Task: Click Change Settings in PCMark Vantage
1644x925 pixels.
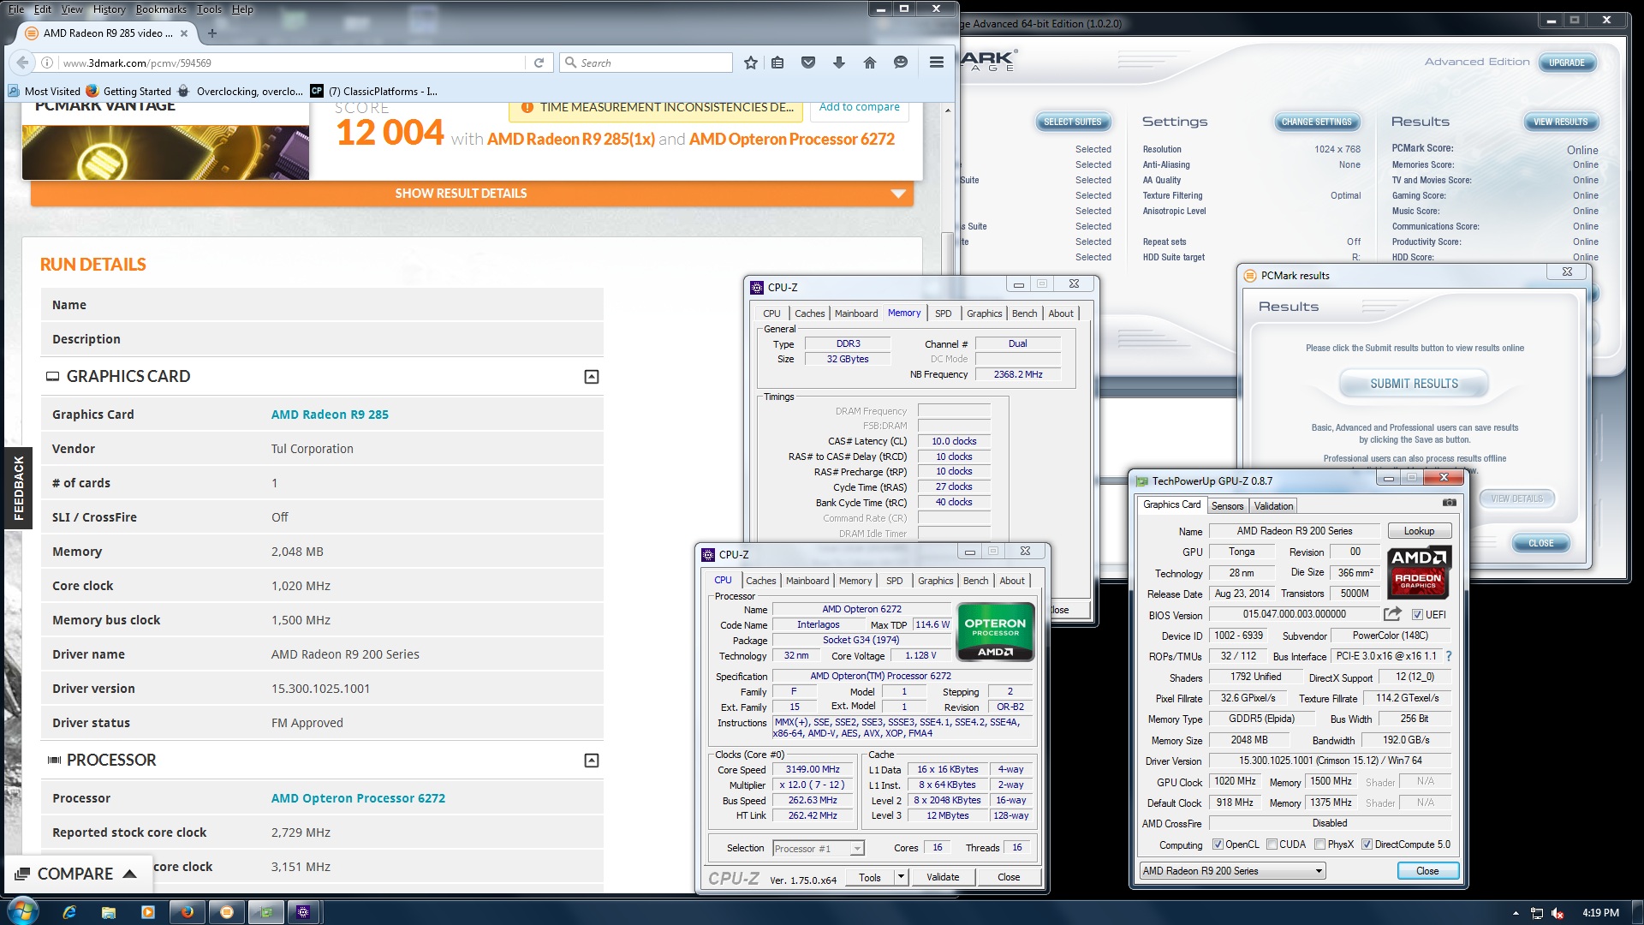Action: coord(1316,122)
